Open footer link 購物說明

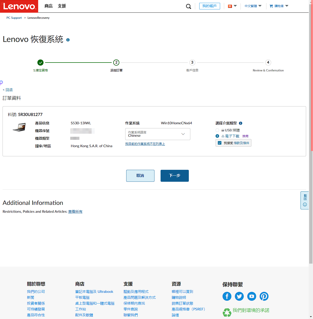point(179,297)
